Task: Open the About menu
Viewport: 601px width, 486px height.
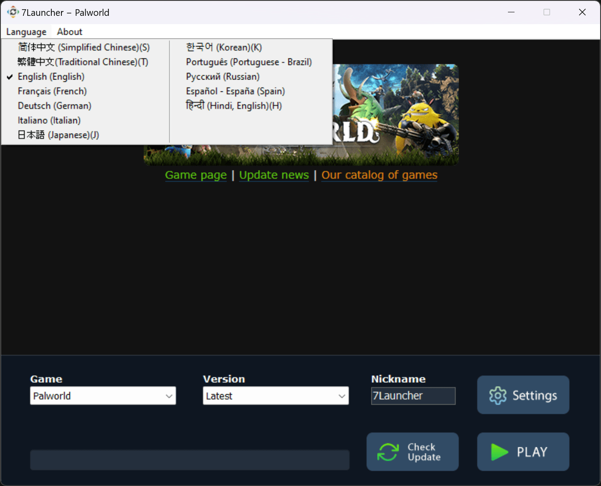Action: pyautogui.click(x=69, y=32)
